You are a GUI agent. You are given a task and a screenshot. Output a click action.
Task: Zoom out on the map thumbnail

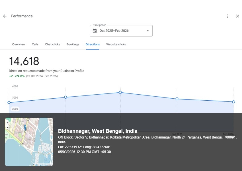coord(7,127)
